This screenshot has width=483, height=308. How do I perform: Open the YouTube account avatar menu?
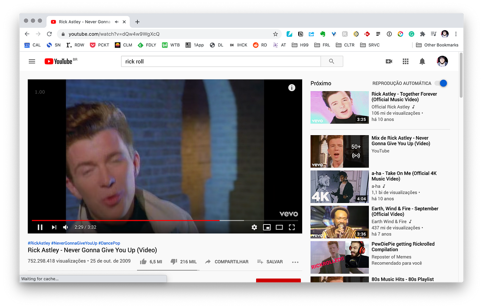click(x=442, y=61)
